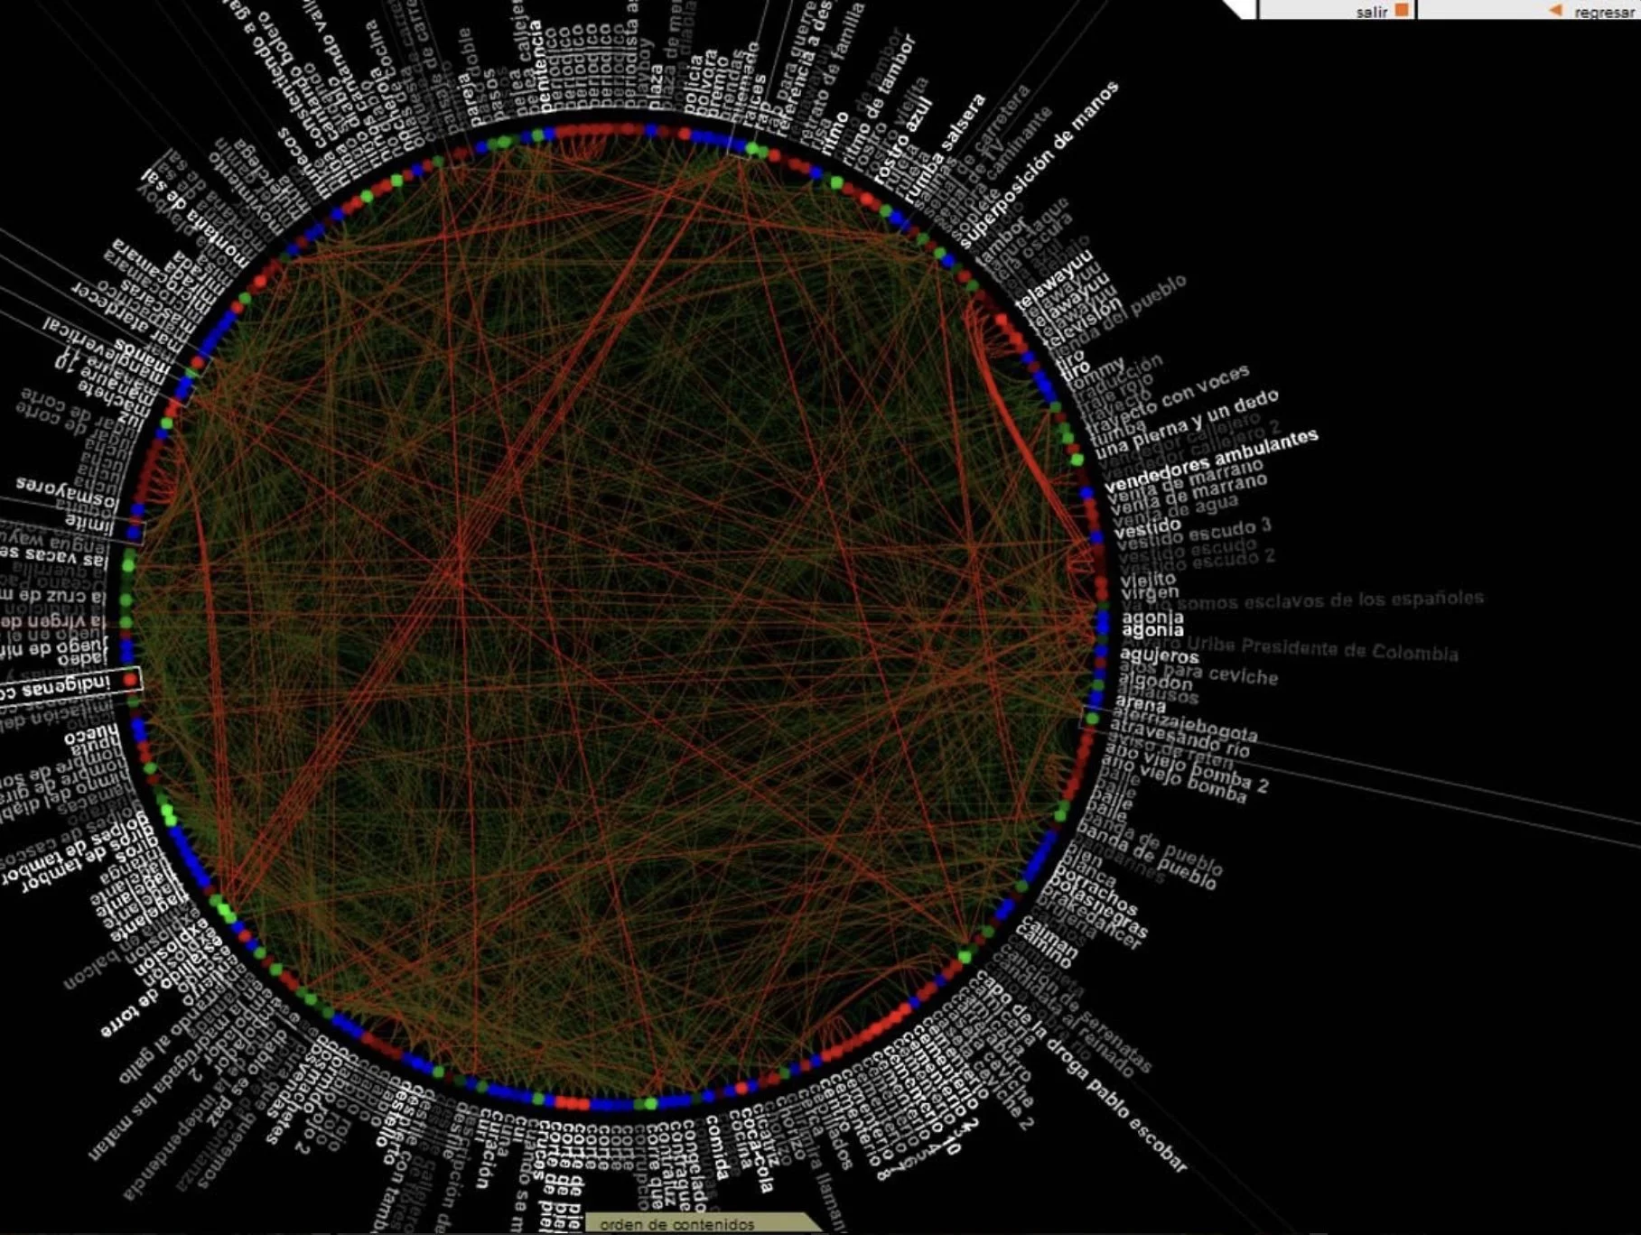Select the 'montaña de sal' label

(195, 218)
